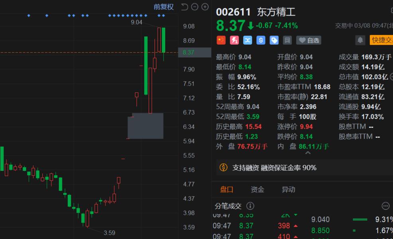Switch to the 资金 tab
This screenshot has height=239, width=393.
pyautogui.click(x=257, y=190)
